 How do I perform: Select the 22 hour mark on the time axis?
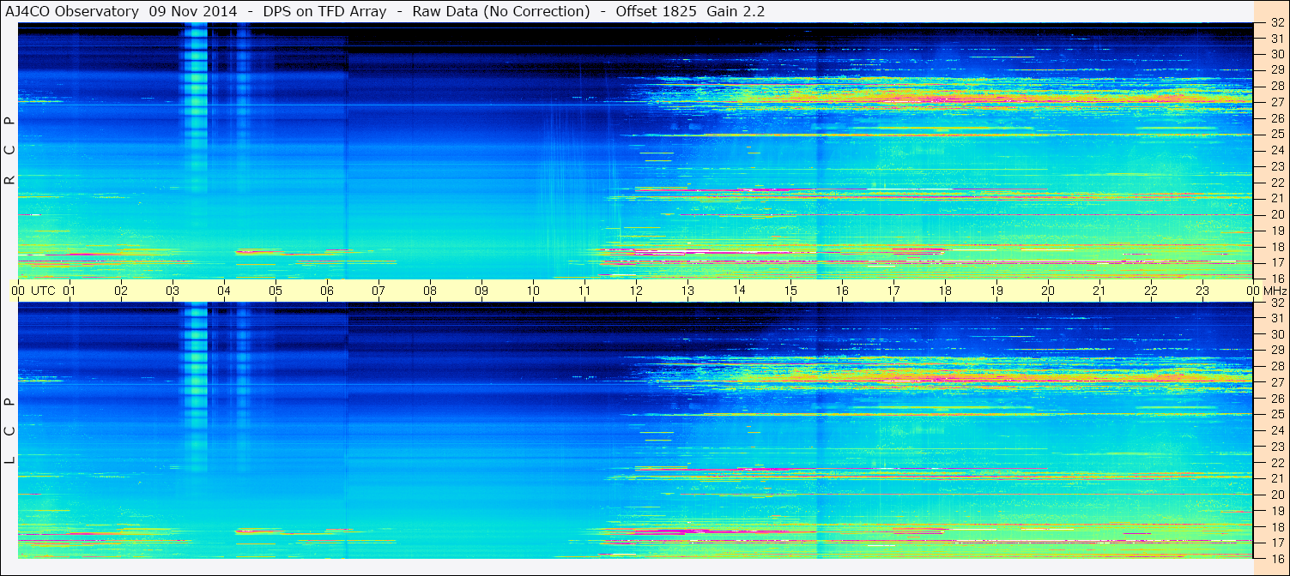coord(1151,291)
